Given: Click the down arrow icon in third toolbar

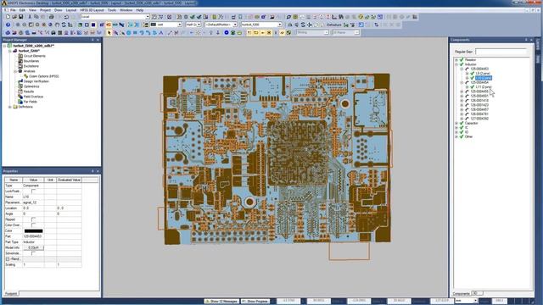Looking at the screenshot, I should coord(218,33).
